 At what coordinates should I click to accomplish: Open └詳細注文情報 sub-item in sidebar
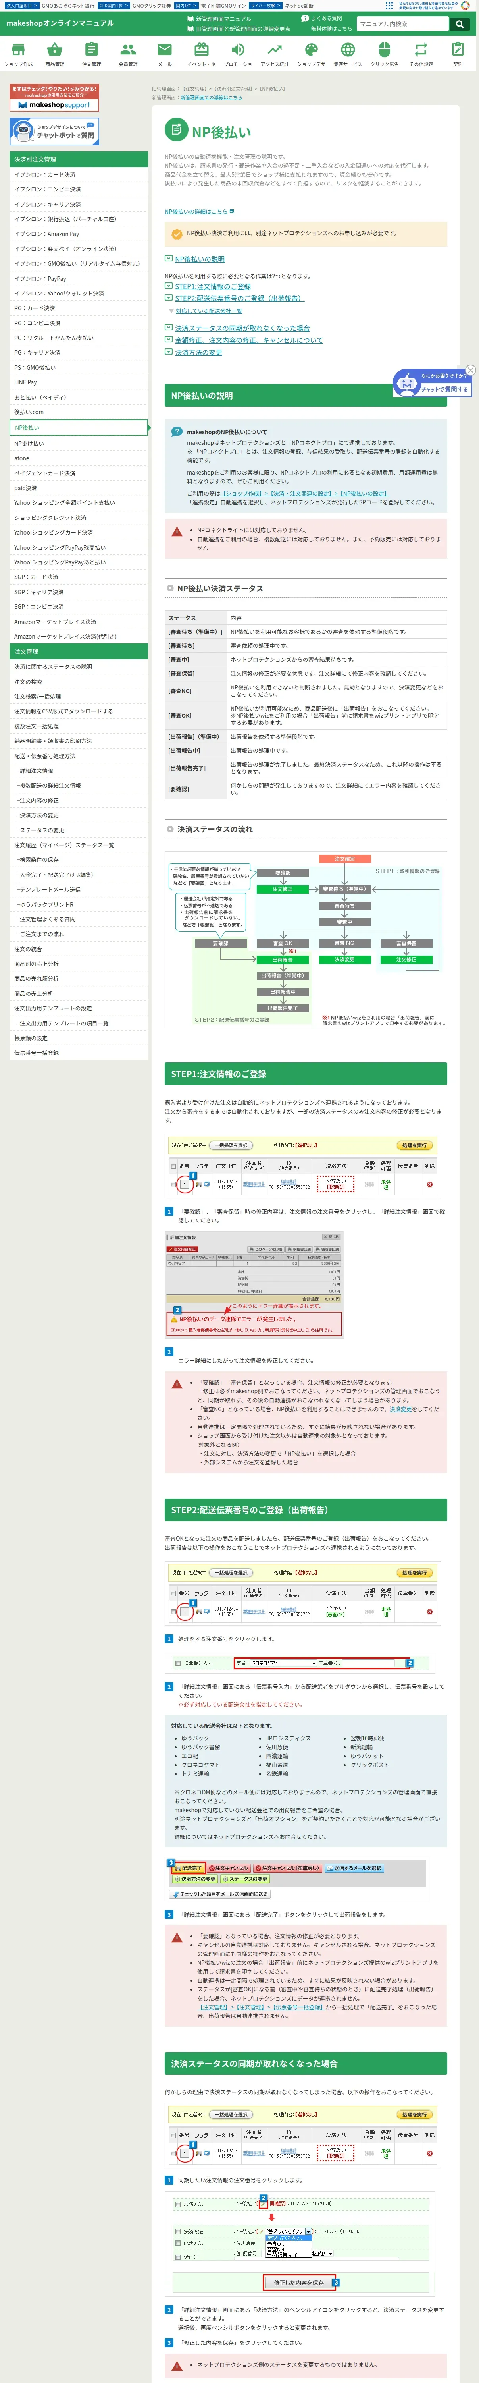(79, 771)
